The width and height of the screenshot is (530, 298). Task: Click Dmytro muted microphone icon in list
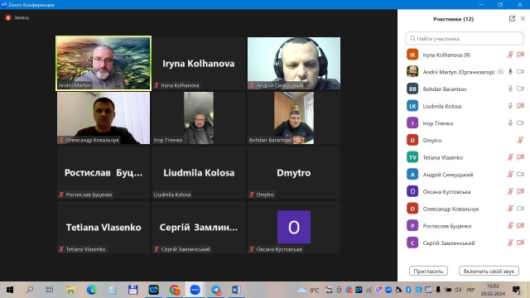(520, 140)
